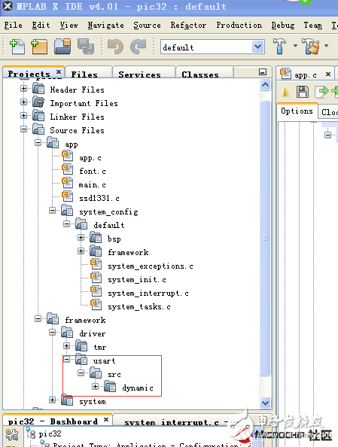Select app.c in project tree
This screenshot has height=447, width=338.
(x=90, y=157)
